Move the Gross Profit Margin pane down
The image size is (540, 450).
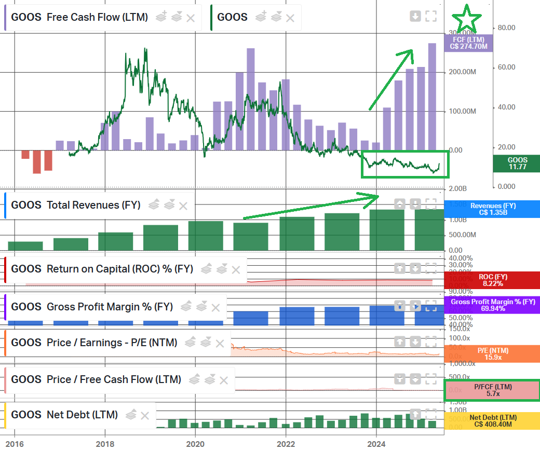pos(415,306)
